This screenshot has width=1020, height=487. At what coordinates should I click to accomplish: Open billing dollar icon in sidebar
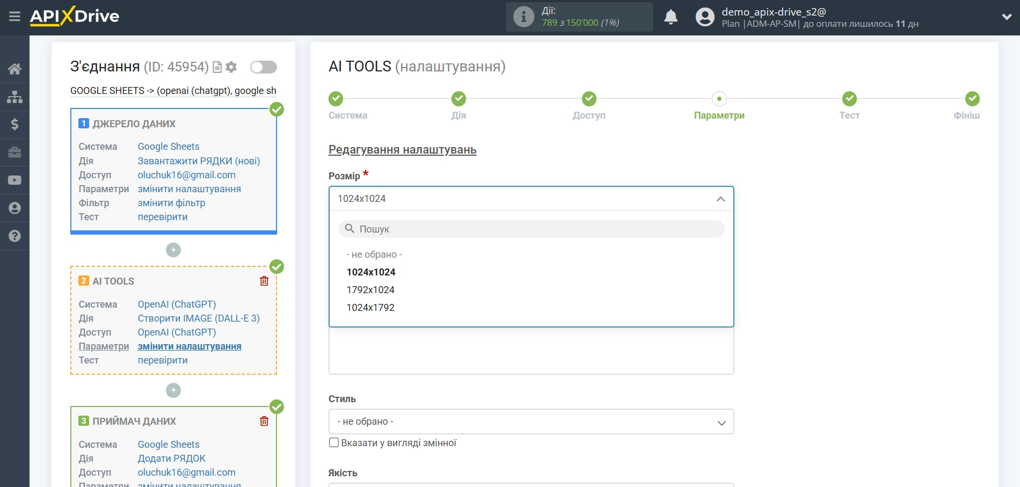pyautogui.click(x=14, y=125)
